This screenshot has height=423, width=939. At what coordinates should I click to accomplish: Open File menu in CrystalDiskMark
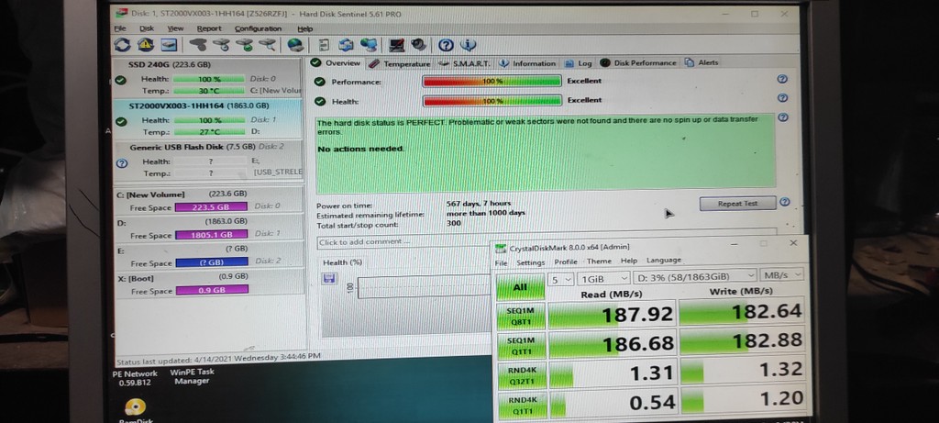click(x=501, y=263)
